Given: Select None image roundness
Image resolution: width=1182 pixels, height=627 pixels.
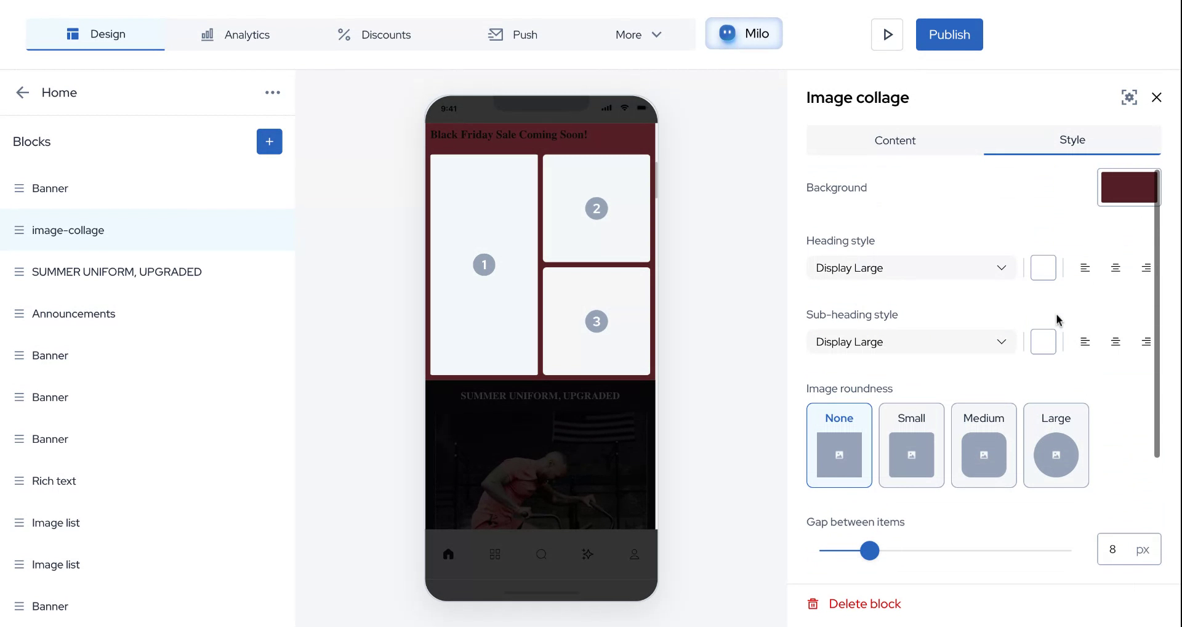Looking at the screenshot, I should click(839, 445).
